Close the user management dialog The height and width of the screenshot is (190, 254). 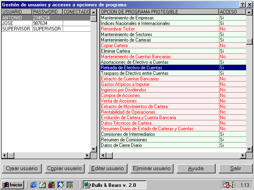[x=250, y=5]
